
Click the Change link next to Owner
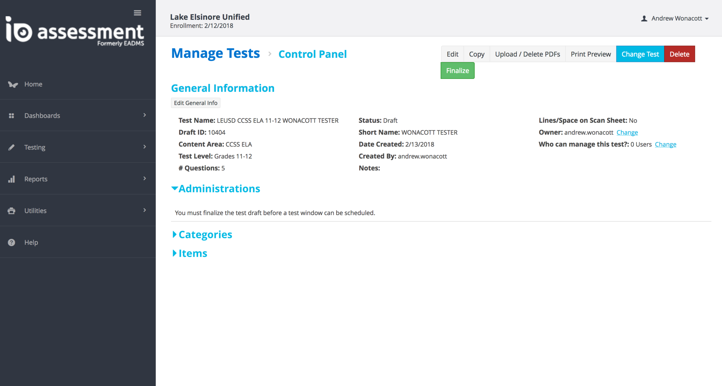627,133
